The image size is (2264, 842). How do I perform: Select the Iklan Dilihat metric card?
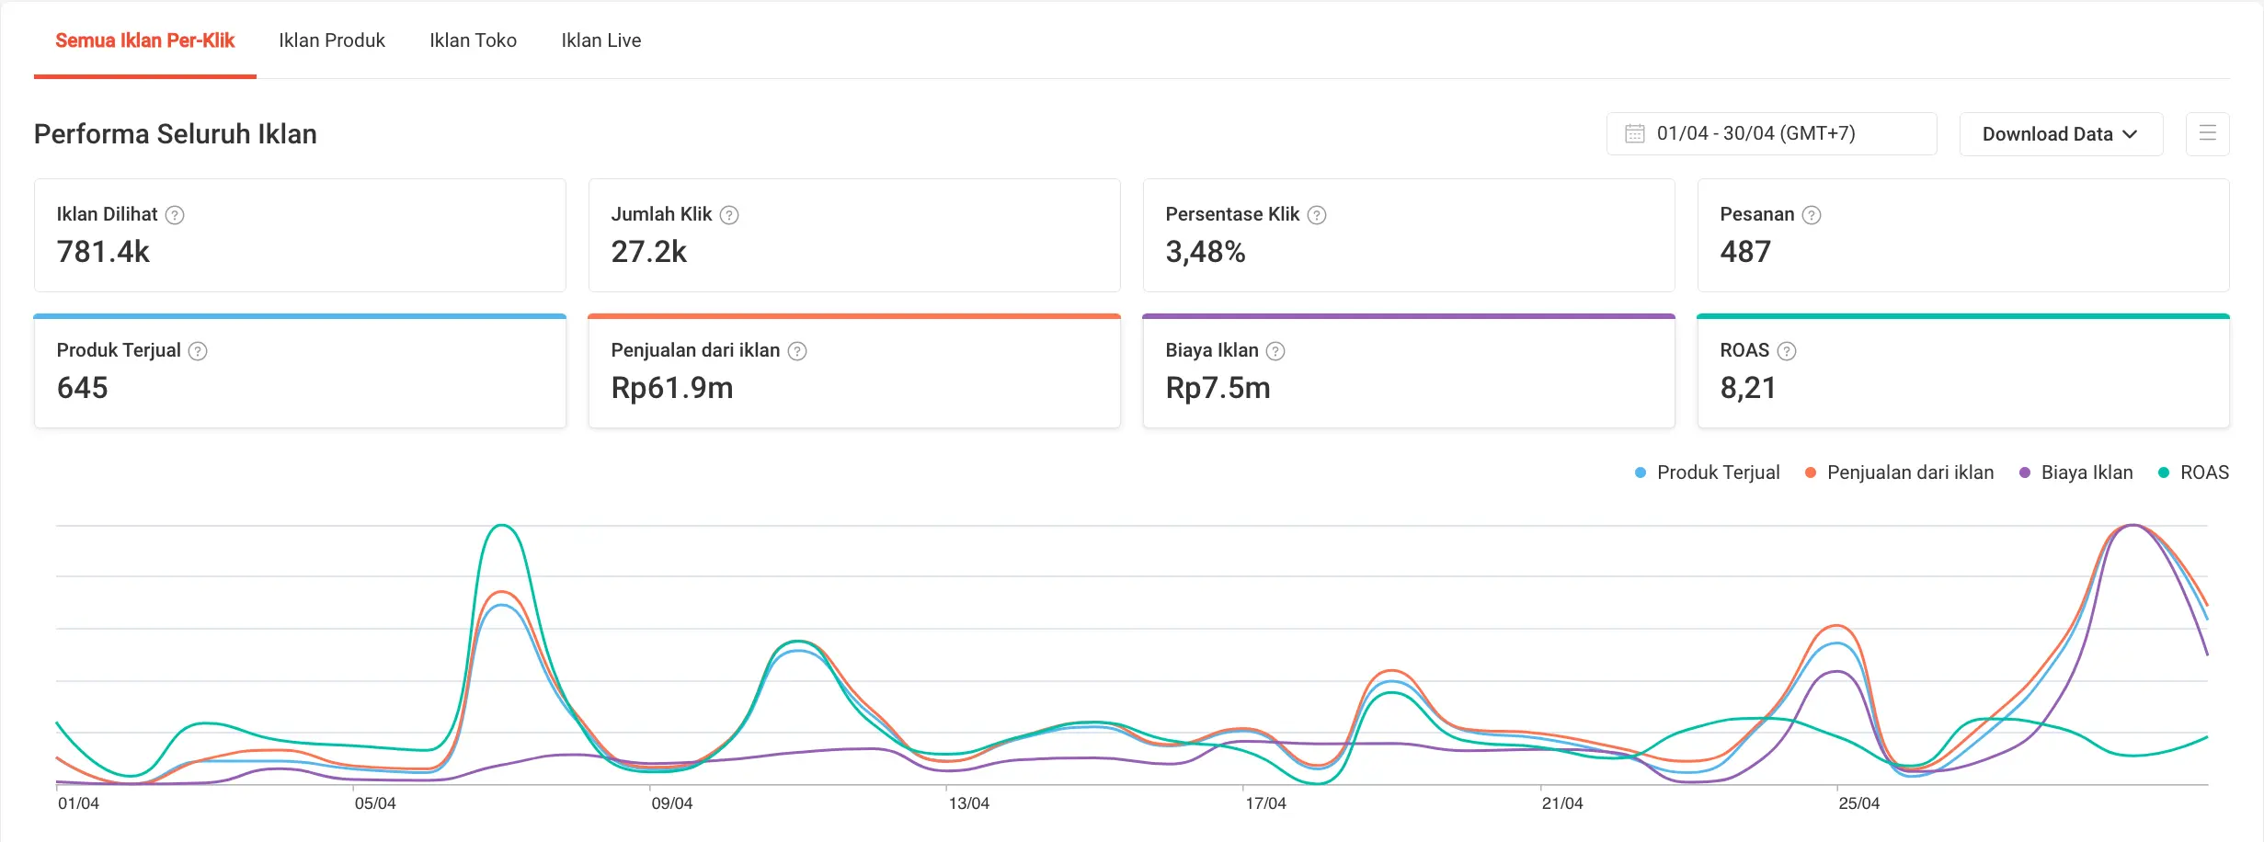(300, 235)
